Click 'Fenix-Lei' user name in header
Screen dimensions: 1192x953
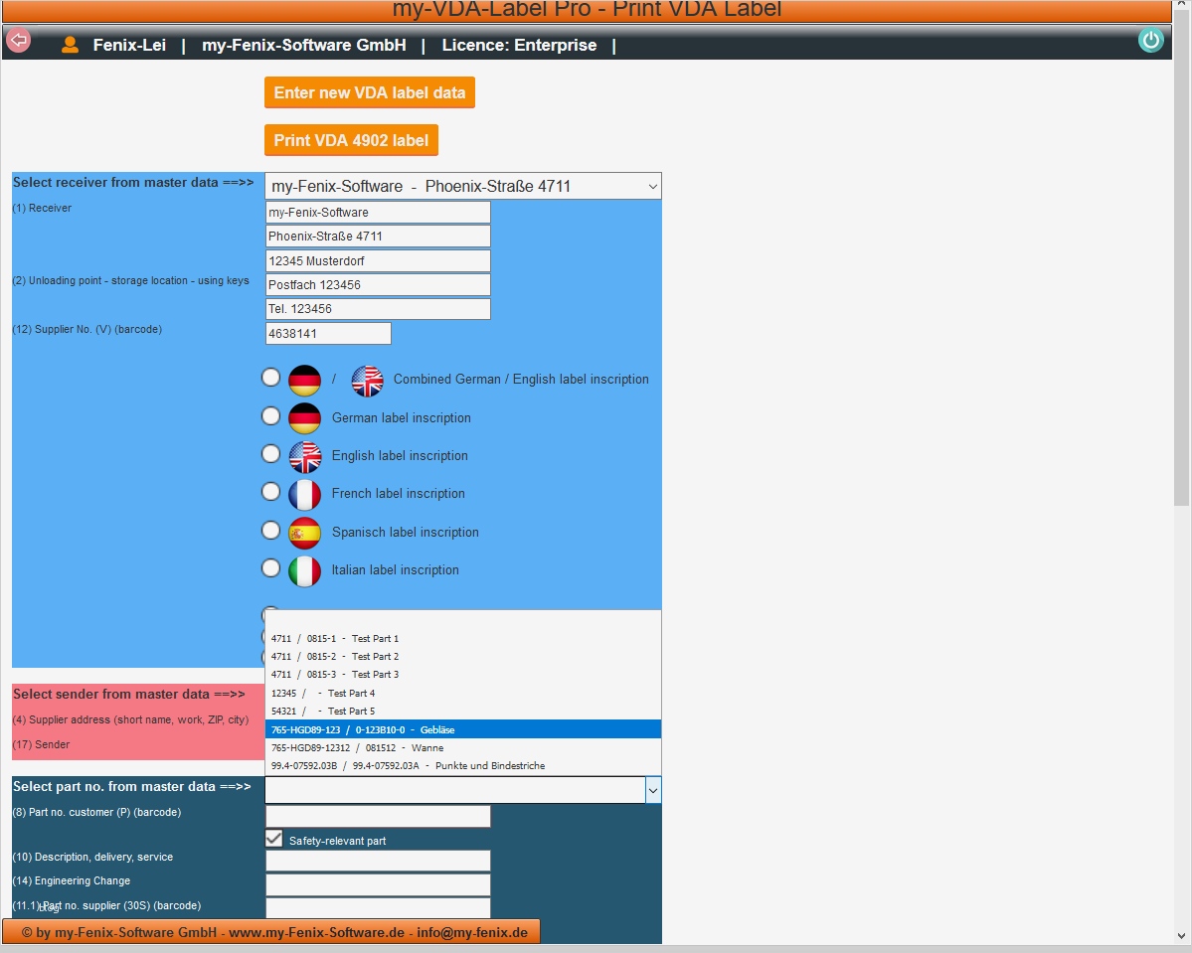[x=129, y=45]
